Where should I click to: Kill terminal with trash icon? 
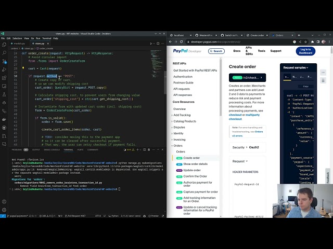tap(149, 150)
